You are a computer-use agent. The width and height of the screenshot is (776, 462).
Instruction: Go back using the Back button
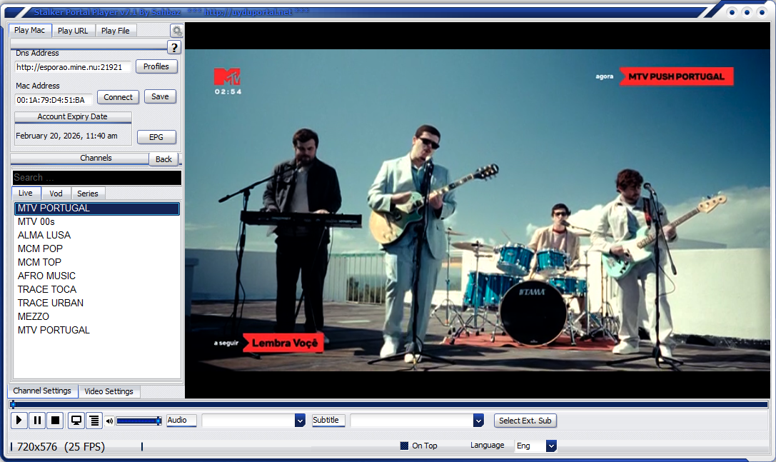[163, 159]
